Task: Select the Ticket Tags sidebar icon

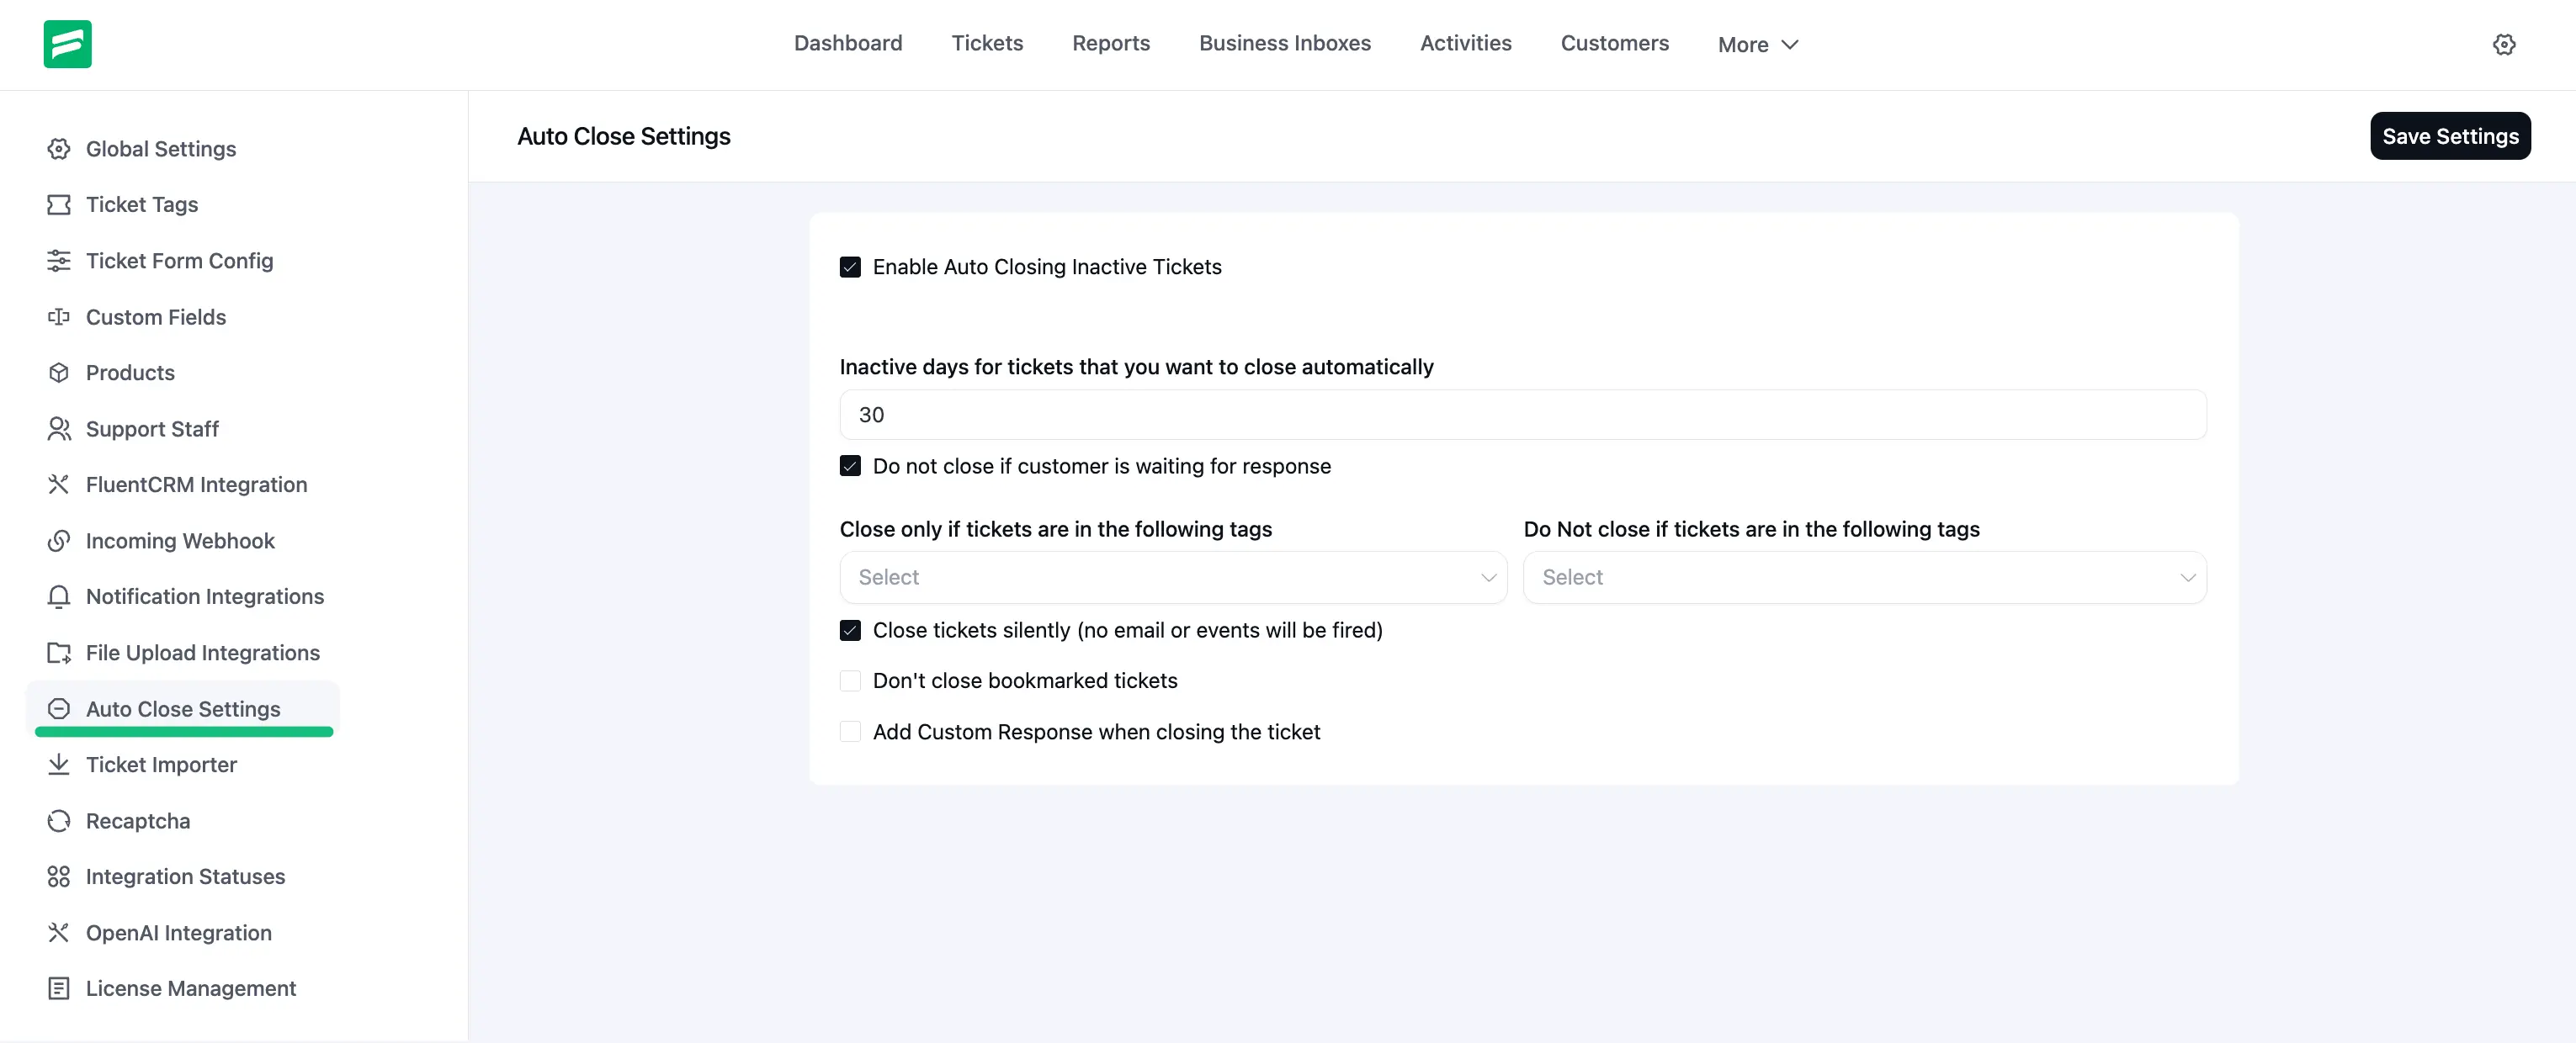Action: (58, 204)
